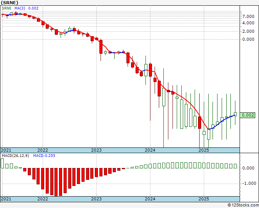Click the MA(3) legend label
This screenshot has width=259, height=208.
[x=20, y=8]
